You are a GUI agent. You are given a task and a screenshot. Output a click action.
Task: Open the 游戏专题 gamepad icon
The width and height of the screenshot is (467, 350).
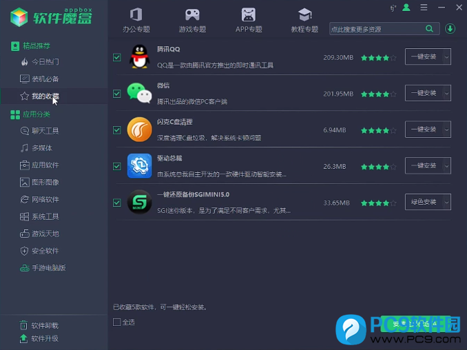click(192, 14)
